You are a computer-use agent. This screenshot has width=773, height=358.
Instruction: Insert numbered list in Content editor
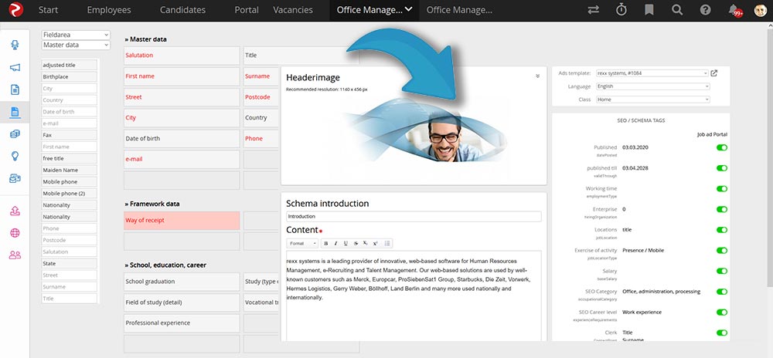[x=387, y=243]
